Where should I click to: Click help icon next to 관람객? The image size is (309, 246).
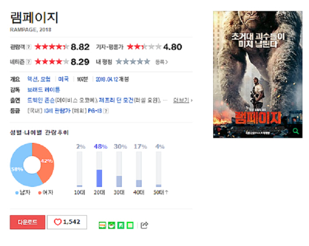[x=29, y=47]
